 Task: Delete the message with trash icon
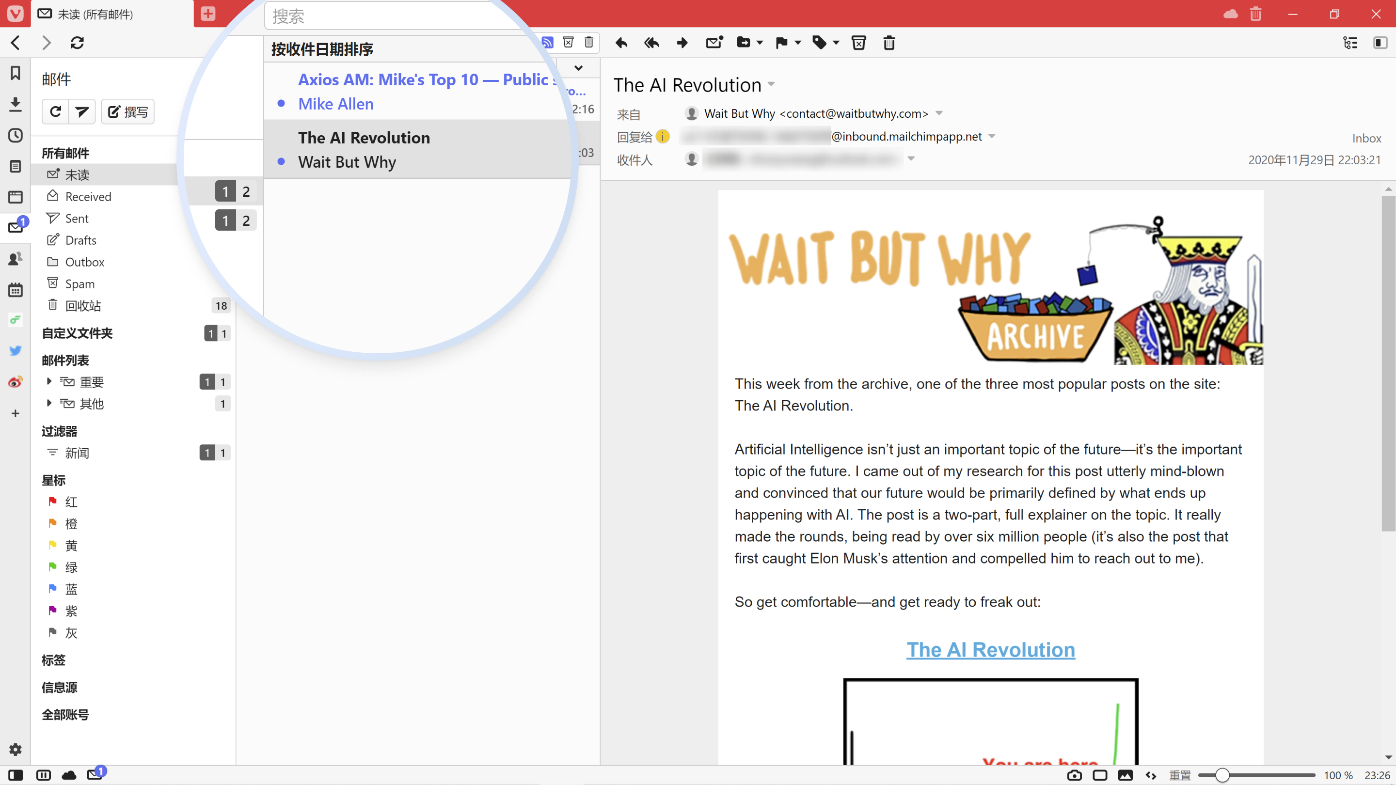point(889,43)
